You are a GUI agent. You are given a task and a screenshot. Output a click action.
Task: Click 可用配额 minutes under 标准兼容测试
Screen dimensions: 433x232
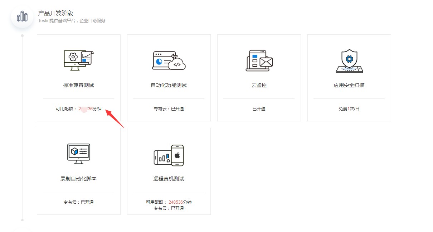coord(79,108)
